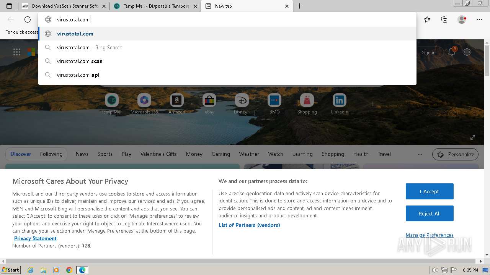This screenshot has width=490, height=275.
Task: Expand more feed categories ellipsis
Action: [420, 154]
